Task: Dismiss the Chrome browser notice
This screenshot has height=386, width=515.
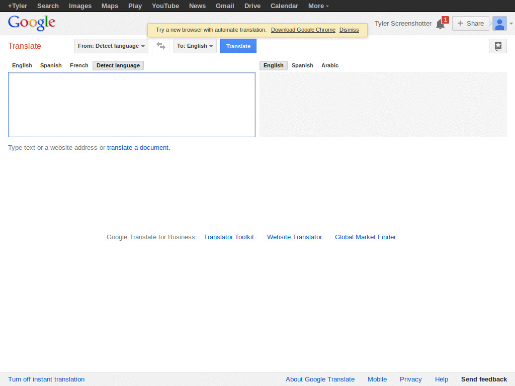Action: coord(349,30)
